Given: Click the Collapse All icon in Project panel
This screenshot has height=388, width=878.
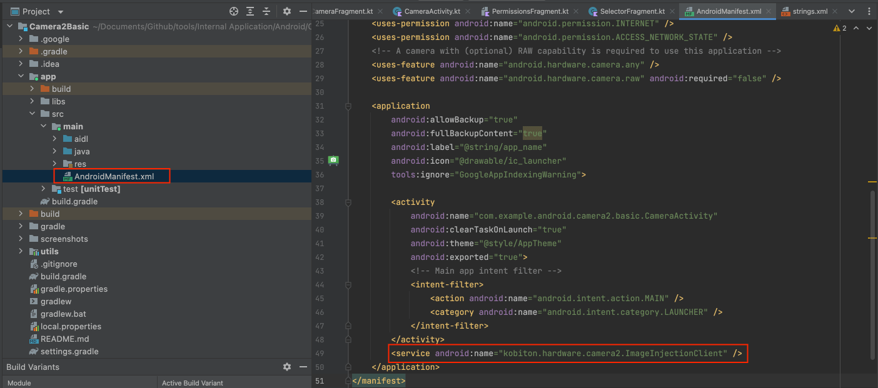Looking at the screenshot, I should tap(266, 11).
